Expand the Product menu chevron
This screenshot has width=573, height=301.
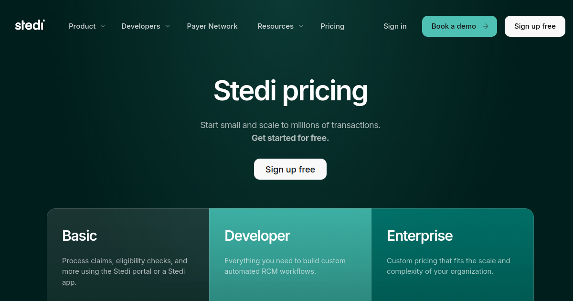click(x=103, y=26)
